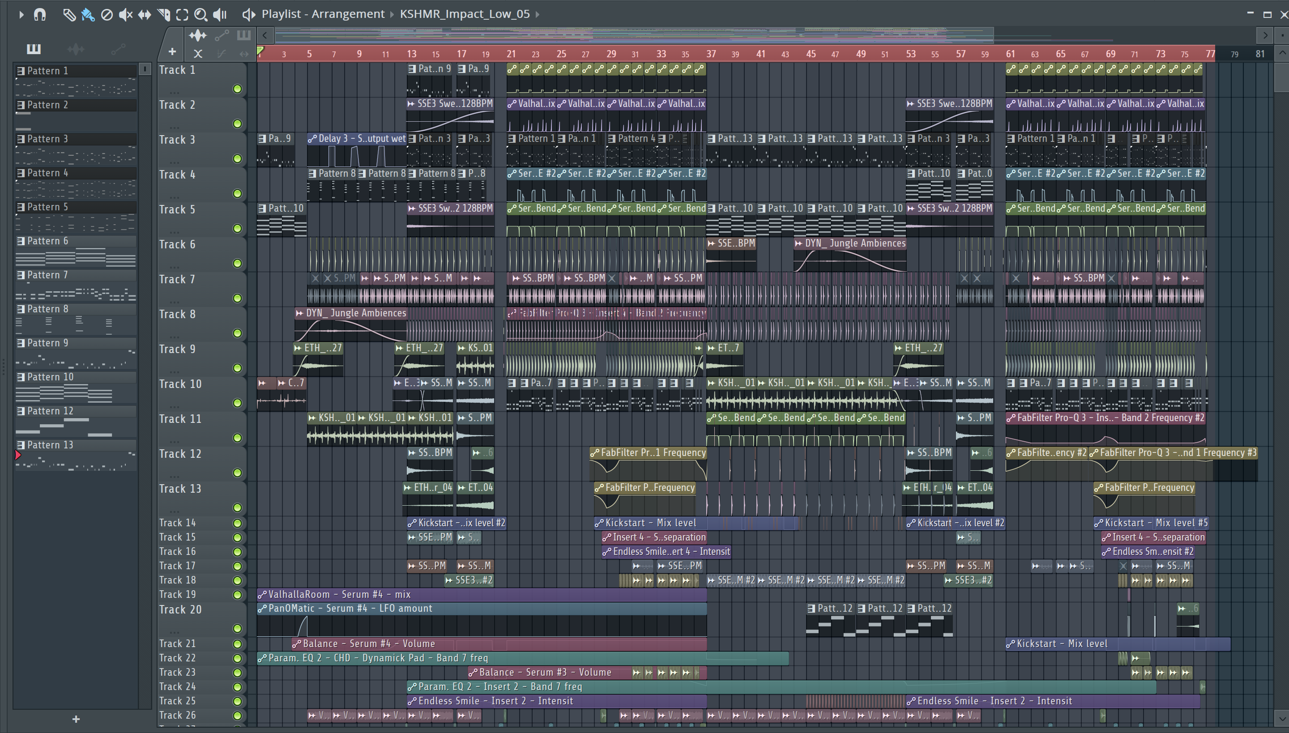Click the curve fade icon above tracks
Viewport: 1289px width, 733px height.
[221, 53]
